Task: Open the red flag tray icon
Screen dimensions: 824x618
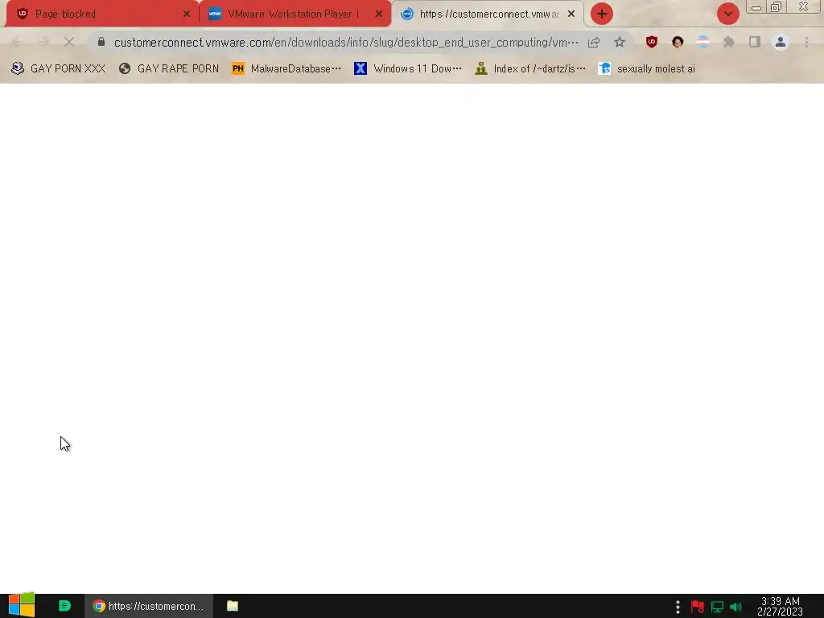Action: point(698,607)
